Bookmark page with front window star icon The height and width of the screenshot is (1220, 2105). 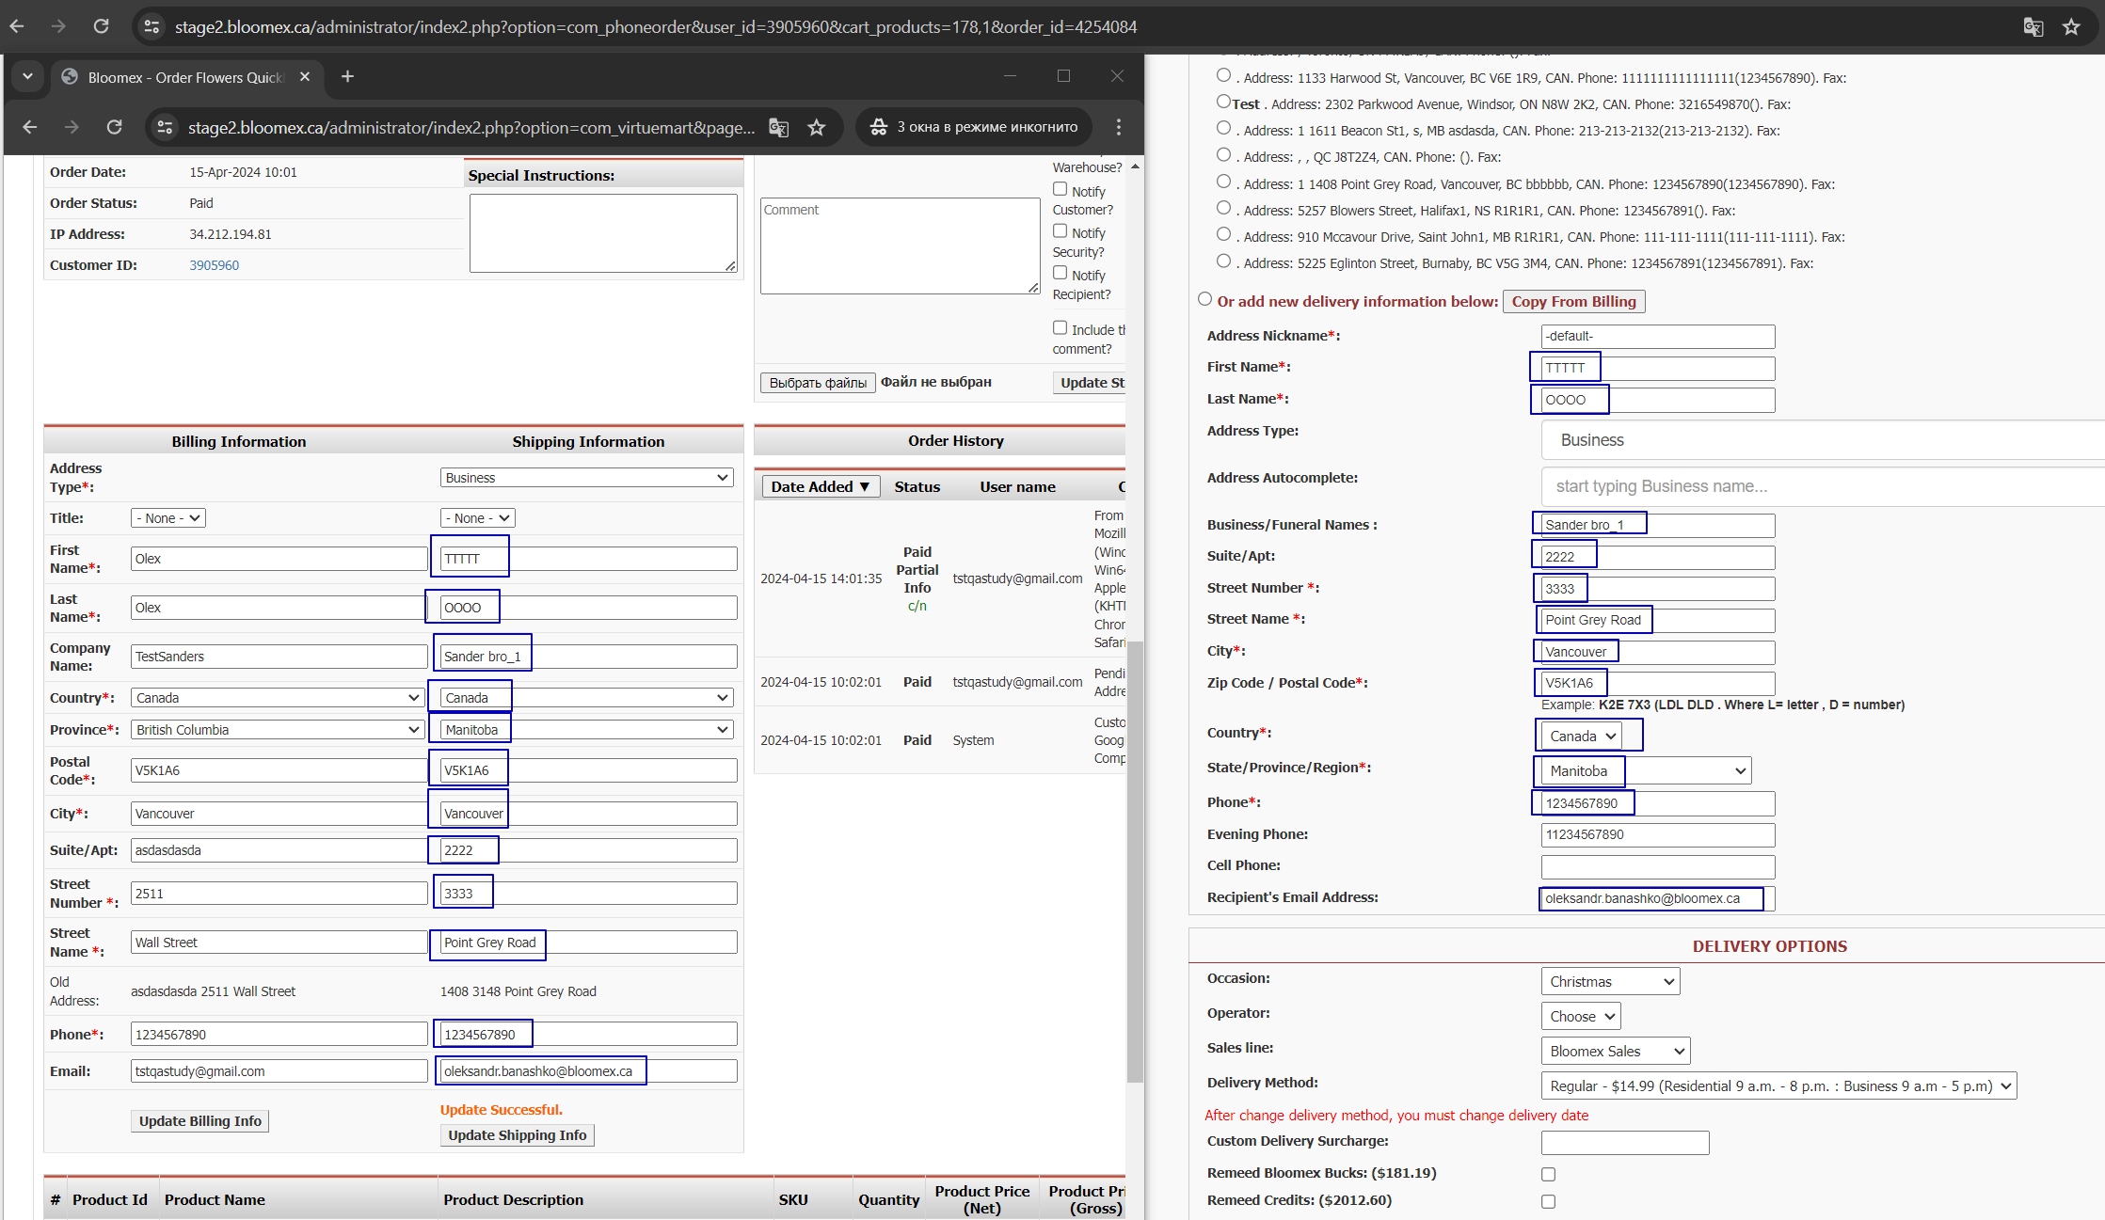point(817,127)
